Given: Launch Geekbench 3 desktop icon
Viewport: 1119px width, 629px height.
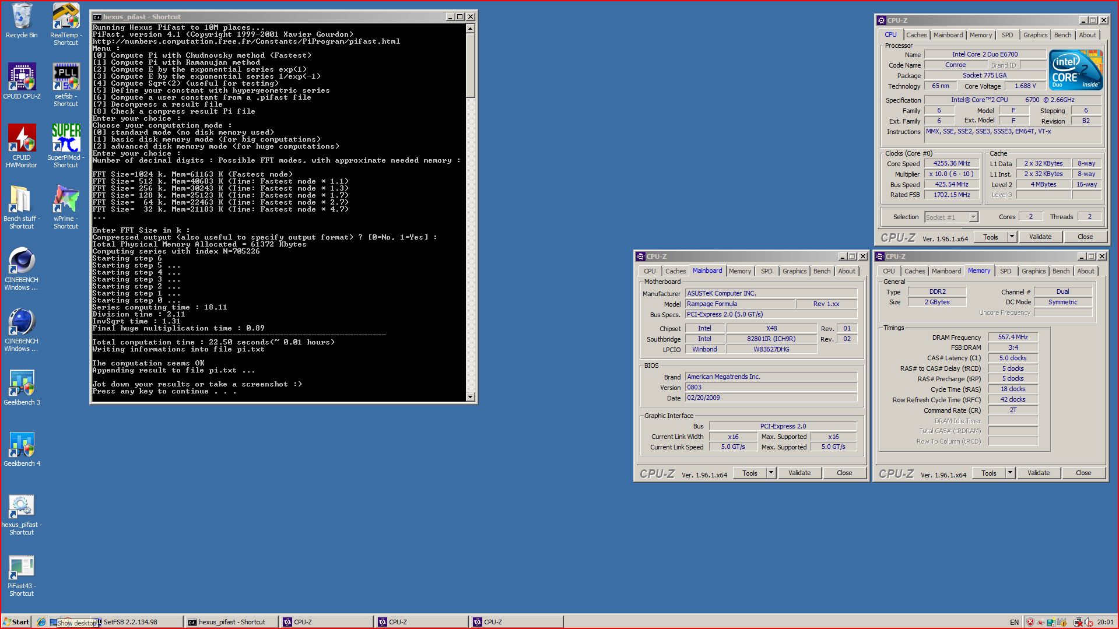Looking at the screenshot, I should pyautogui.click(x=22, y=388).
